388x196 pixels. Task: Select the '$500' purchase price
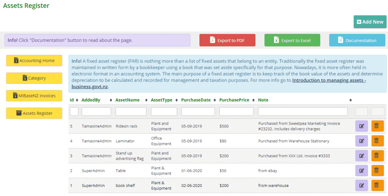(x=224, y=126)
